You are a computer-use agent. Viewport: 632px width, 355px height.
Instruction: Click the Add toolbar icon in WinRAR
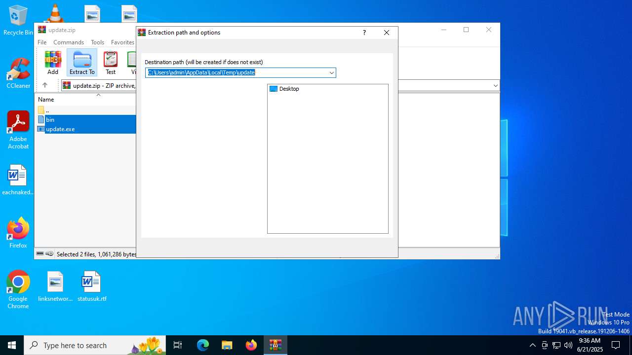point(53,63)
